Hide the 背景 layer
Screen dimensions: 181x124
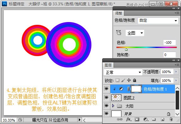(106, 113)
